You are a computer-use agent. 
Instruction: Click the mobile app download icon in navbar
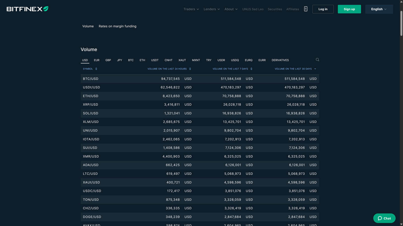point(306,9)
